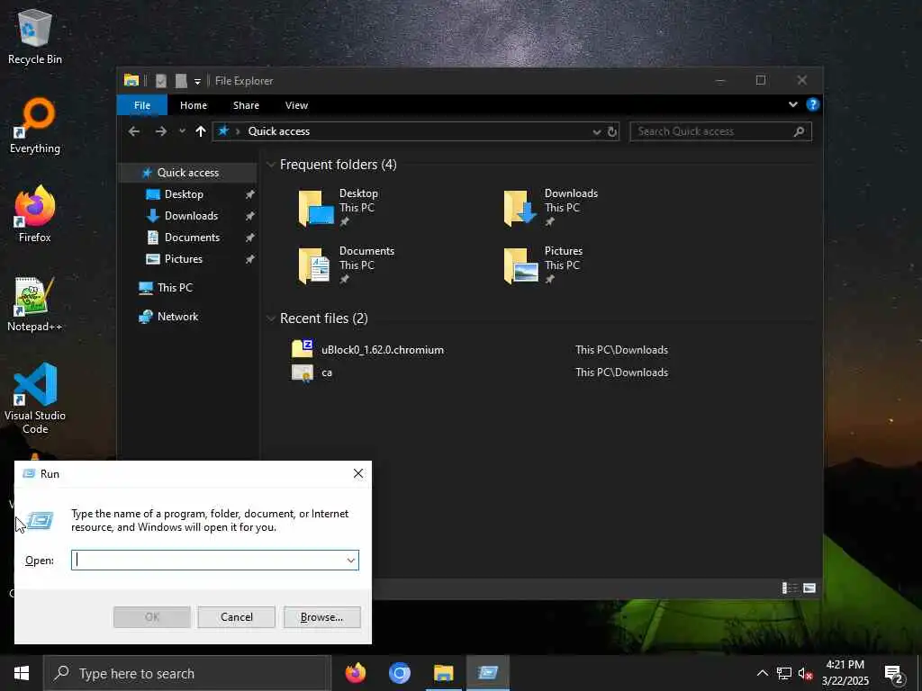922x691 pixels.
Task: Open address bar history dropdown
Action: coord(597,131)
